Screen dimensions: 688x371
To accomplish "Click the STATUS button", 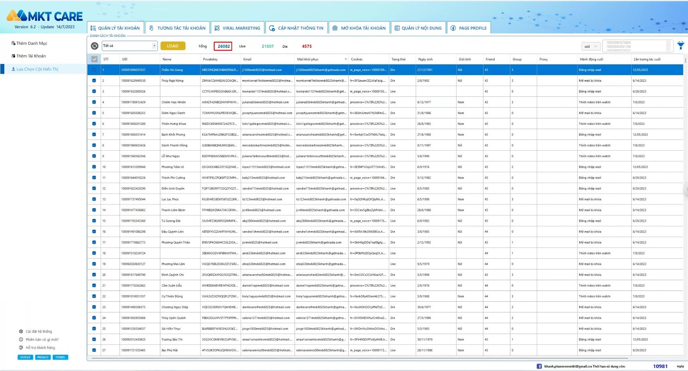I will point(25,357).
